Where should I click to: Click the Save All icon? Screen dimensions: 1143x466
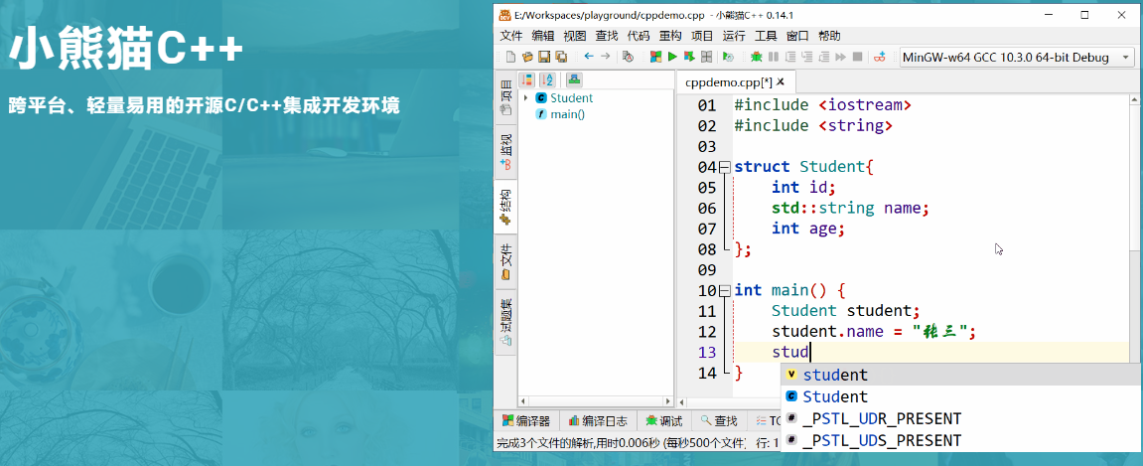pyautogui.click(x=561, y=57)
